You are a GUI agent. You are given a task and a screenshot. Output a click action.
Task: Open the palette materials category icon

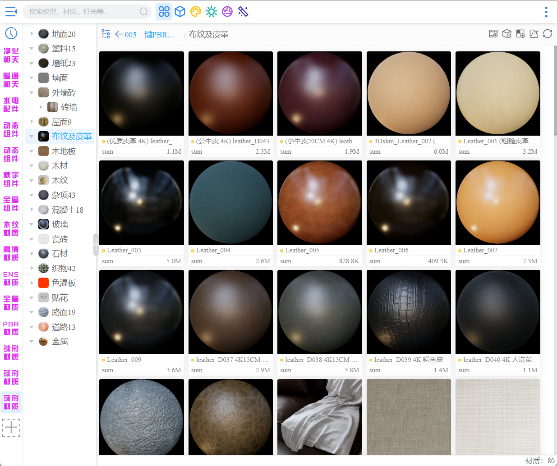[x=196, y=12]
